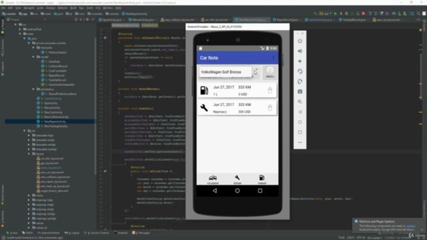Image resolution: width=427 pixels, height=240 pixels.
Task: Tap the Jun 27, 2017 fuel entry with 1 L
Action: tap(237, 91)
